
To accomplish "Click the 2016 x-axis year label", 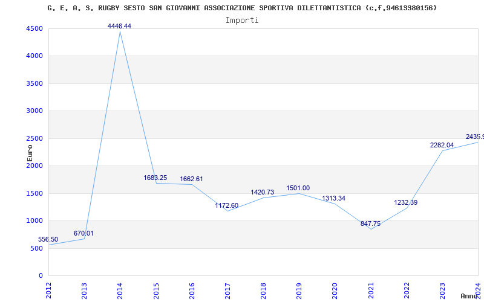I will coord(192,291).
